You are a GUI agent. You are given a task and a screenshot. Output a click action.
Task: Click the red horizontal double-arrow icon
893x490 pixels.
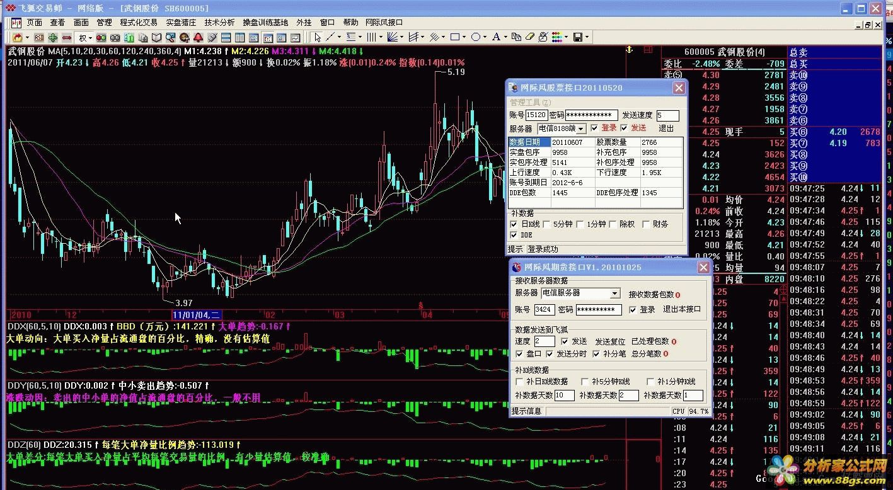[67, 38]
